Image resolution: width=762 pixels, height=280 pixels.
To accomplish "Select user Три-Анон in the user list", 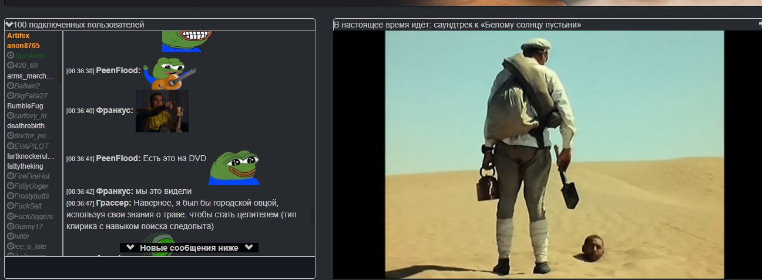I will [x=30, y=56].
